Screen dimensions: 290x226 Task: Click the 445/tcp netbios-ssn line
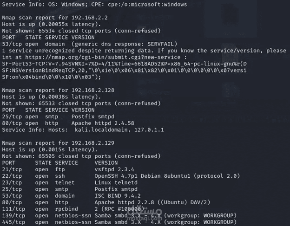pos(119,222)
